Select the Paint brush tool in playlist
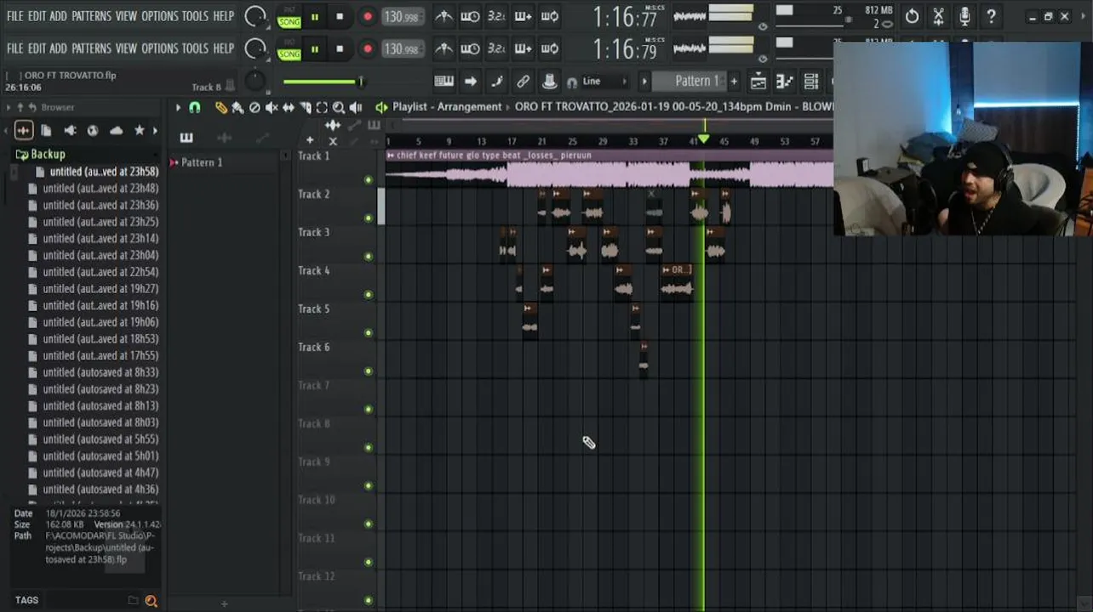The height and width of the screenshot is (612, 1093). point(237,107)
